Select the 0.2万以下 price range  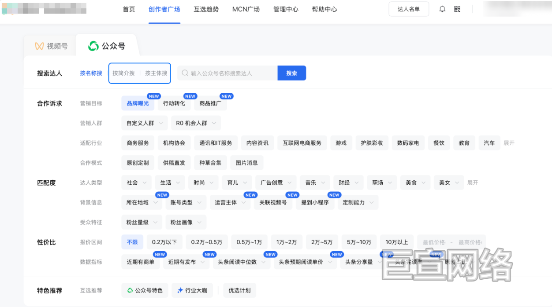[x=164, y=242]
